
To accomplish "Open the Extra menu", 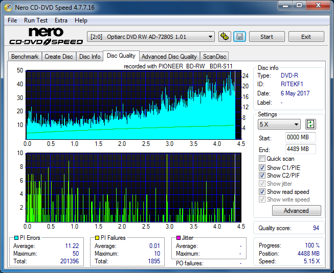I will [x=61, y=20].
